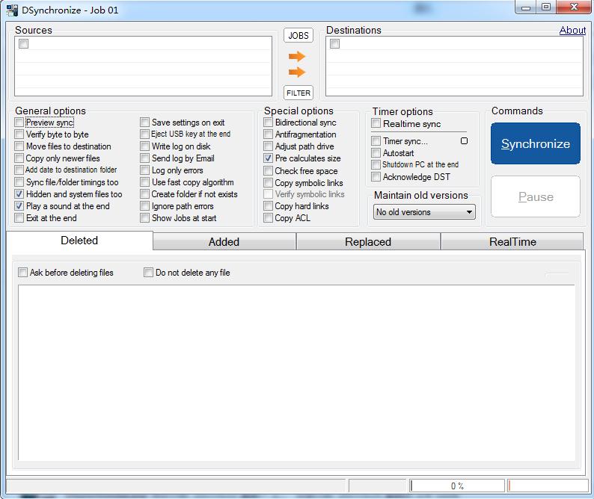Click the lower orange arrow icon
Image resolution: width=594 pixels, height=499 pixels.
tap(297, 72)
